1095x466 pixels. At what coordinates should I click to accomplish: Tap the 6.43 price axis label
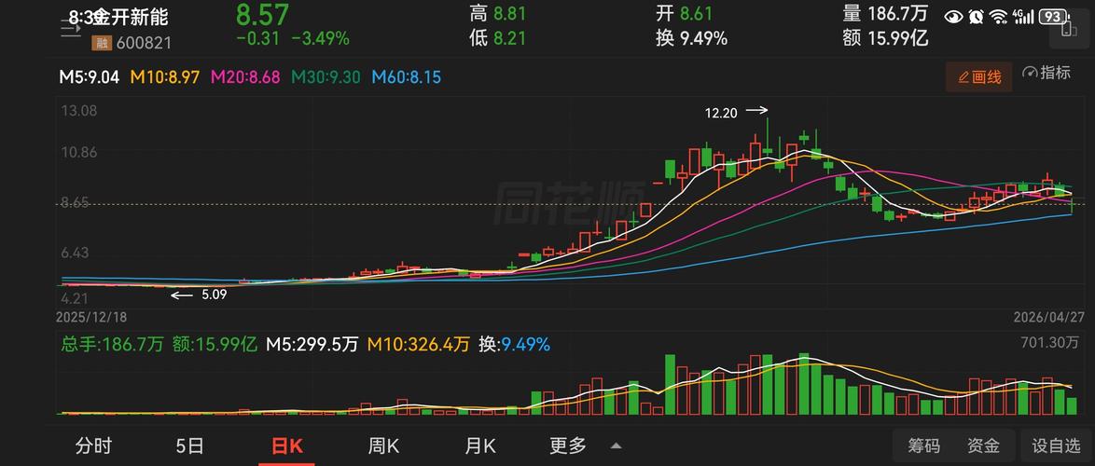75,253
